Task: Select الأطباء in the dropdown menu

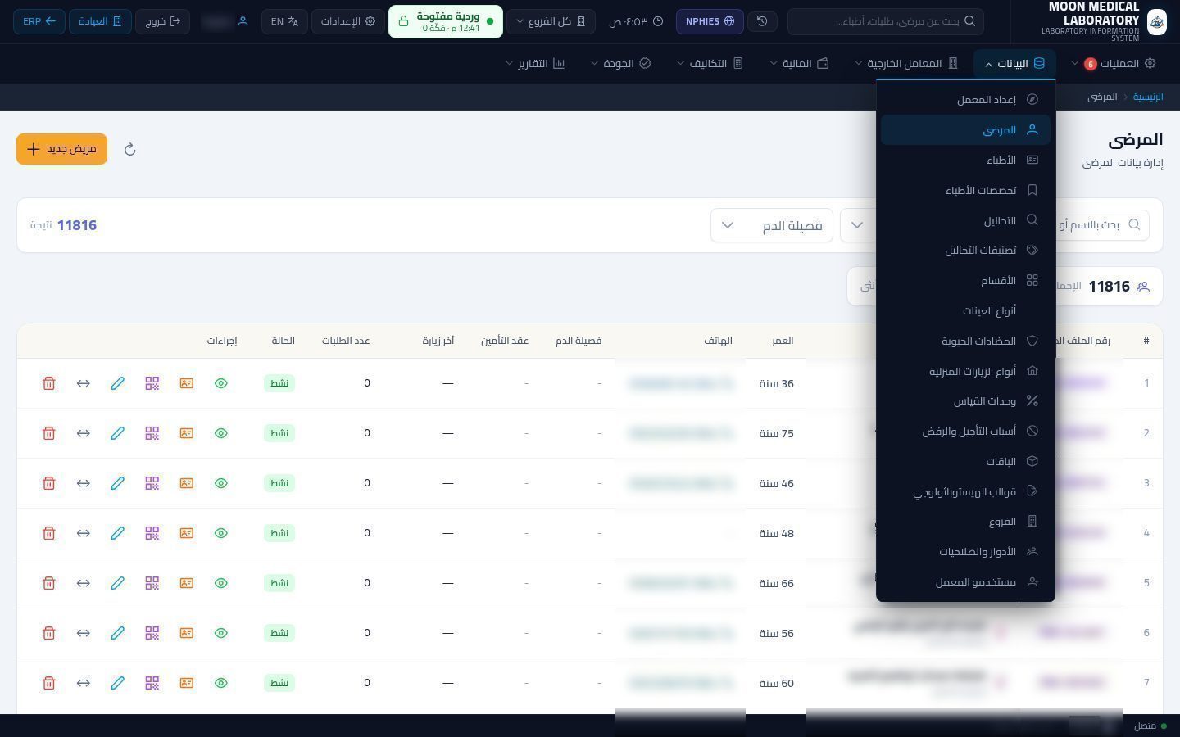Action: [x=965, y=160]
